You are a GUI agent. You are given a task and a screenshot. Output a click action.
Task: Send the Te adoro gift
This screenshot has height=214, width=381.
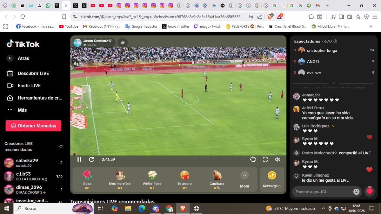[184, 179]
